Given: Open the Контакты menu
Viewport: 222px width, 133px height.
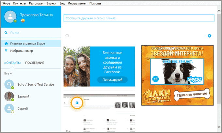Looking at the screenshot, I should (19, 3).
